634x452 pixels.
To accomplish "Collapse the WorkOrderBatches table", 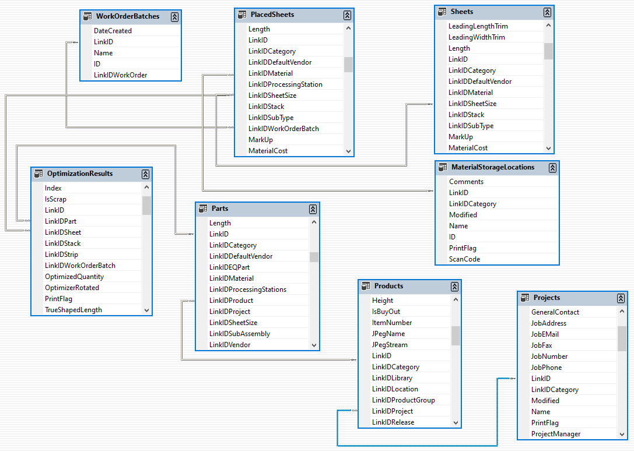I will click(x=174, y=17).
